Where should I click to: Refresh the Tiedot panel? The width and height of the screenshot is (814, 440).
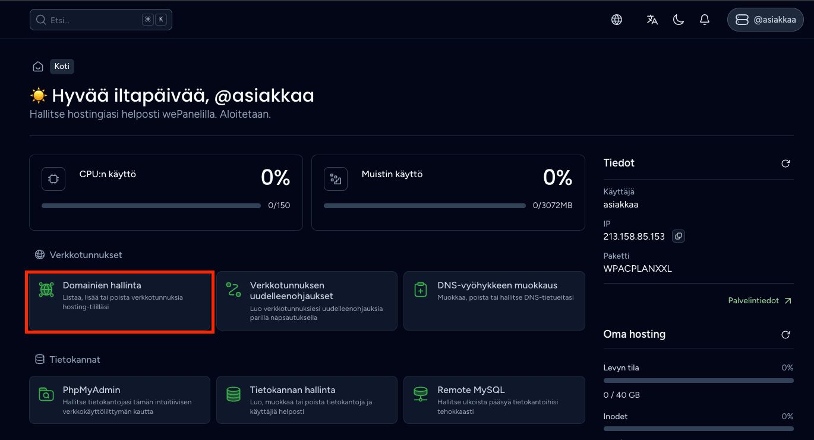click(x=785, y=164)
